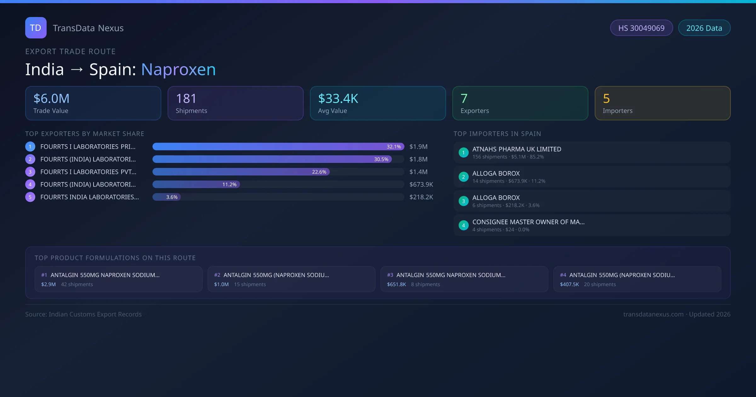Open the #4 ANTALGIN formulation card
Screen dimensions: 756x397
[637, 279]
